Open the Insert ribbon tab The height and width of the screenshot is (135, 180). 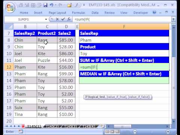(x=38, y=13)
